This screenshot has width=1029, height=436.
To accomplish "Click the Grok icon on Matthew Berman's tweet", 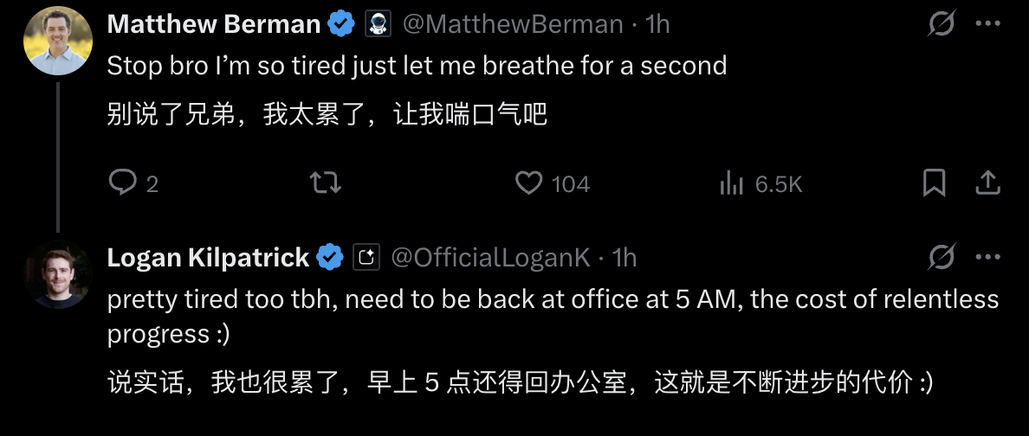I will point(941,25).
